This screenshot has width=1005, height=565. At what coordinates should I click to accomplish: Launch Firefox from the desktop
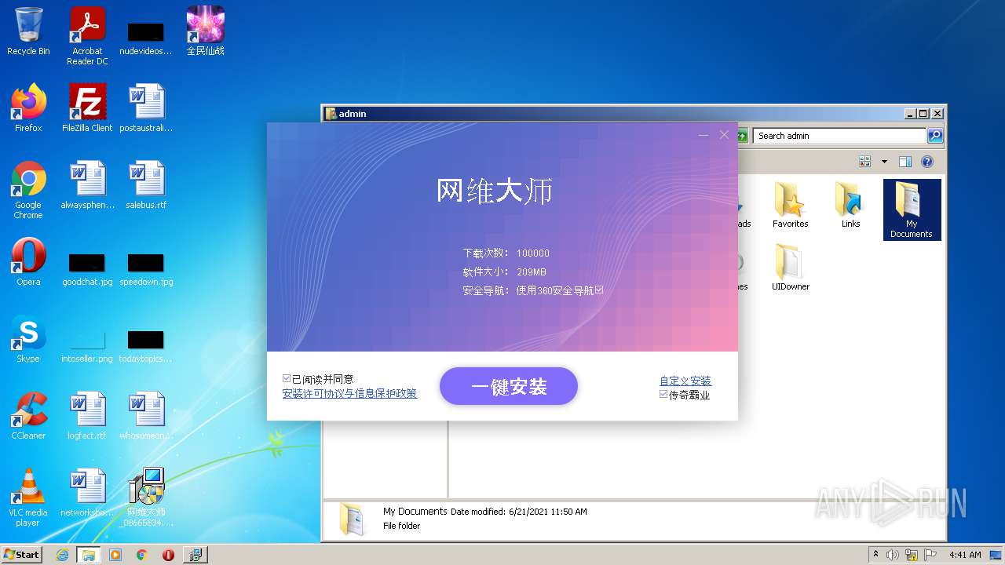pyautogui.click(x=28, y=108)
